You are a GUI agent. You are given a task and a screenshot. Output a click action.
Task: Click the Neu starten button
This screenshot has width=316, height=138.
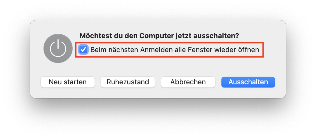[x=68, y=82]
